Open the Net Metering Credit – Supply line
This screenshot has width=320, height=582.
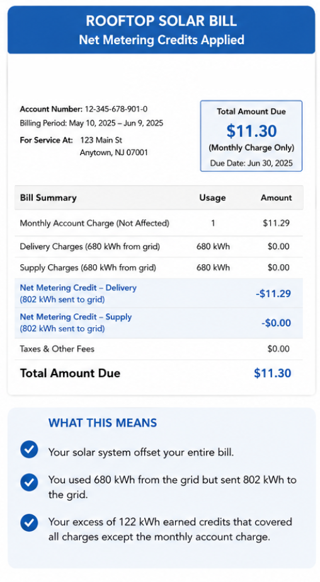click(159, 323)
